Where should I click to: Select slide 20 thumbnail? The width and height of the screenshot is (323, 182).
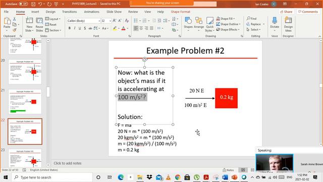point(25,72)
